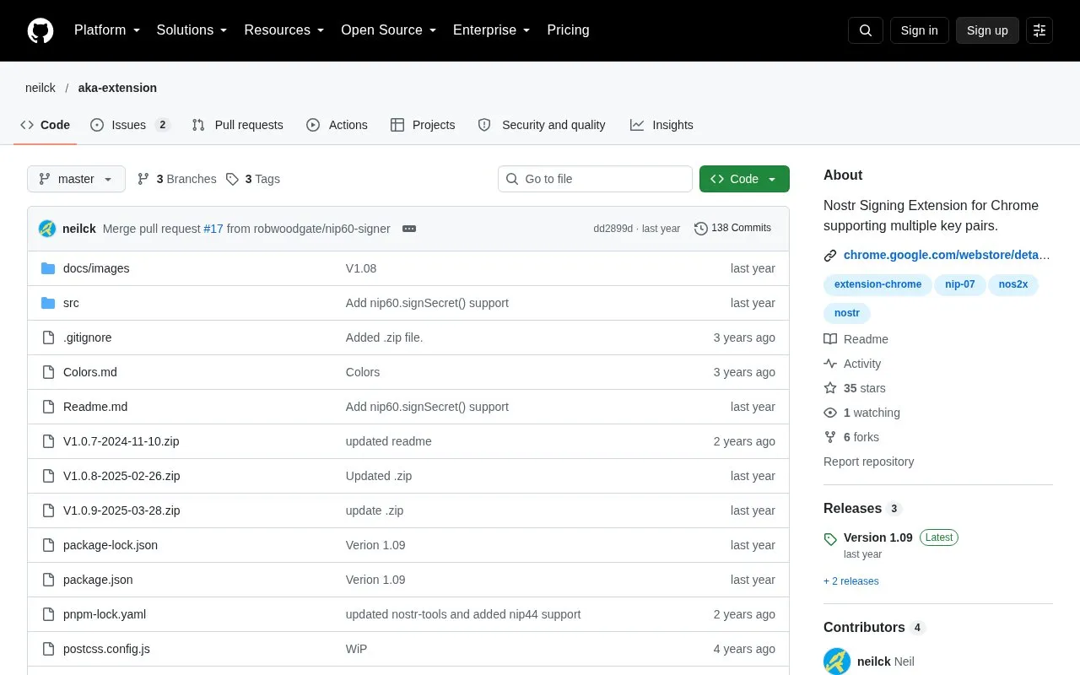Open the package.json file
This screenshot has height=675, width=1080.
click(98, 580)
